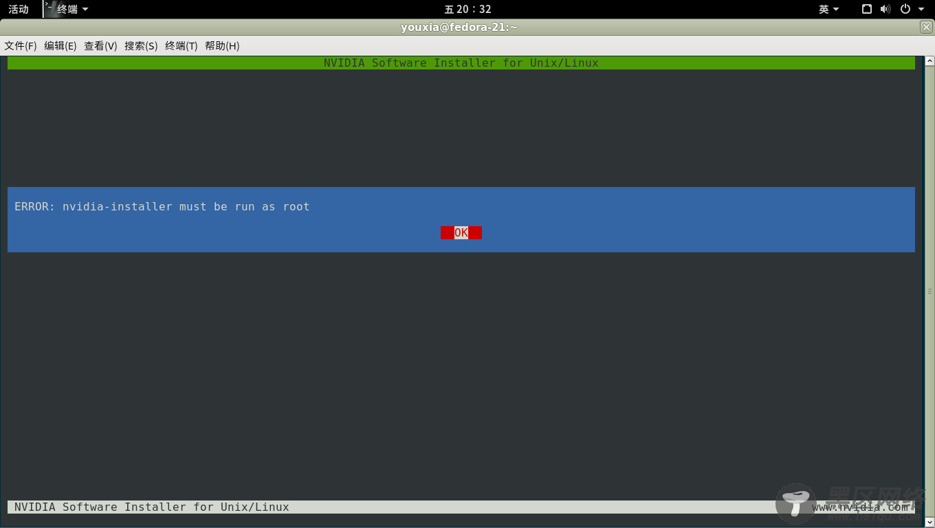
Task: Click the terminal vertical scrollbar track
Action: (929, 291)
